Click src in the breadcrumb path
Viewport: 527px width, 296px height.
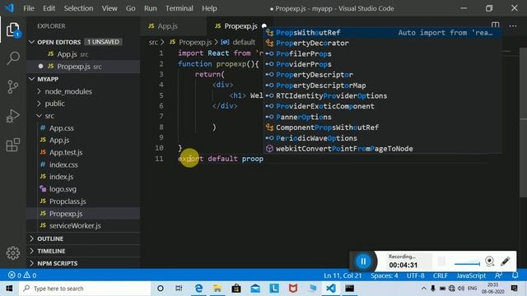click(153, 42)
